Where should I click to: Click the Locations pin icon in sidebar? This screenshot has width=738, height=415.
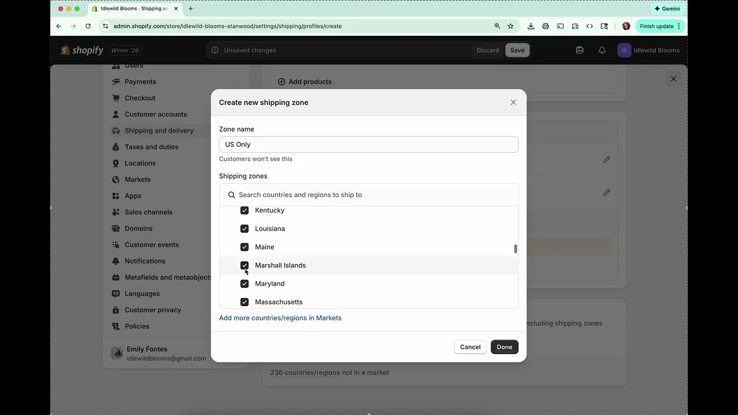click(116, 163)
